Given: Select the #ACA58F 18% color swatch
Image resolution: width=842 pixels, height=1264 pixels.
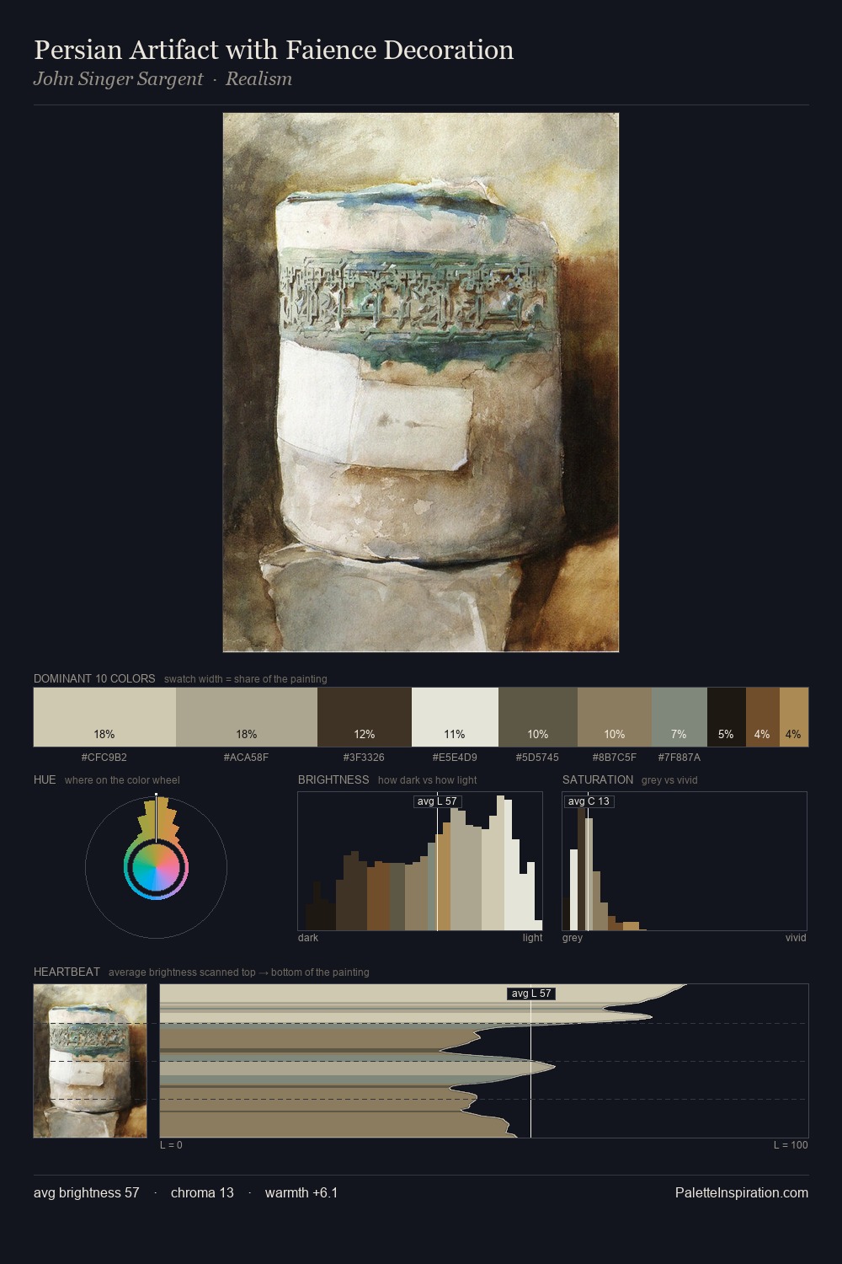Looking at the screenshot, I should (x=247, y=717).
